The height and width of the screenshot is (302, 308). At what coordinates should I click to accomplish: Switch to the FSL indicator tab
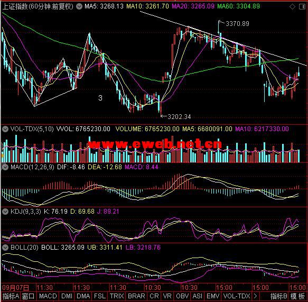tap(100, 296)
